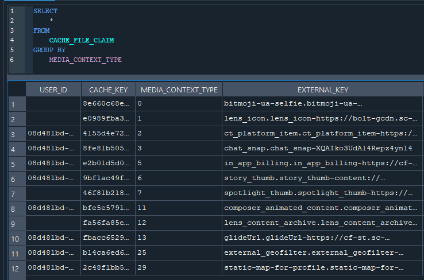
Task: Select result row number 7
Action: (17, 193)
